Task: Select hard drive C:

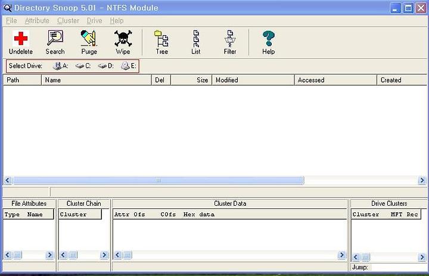Action: 83,66
